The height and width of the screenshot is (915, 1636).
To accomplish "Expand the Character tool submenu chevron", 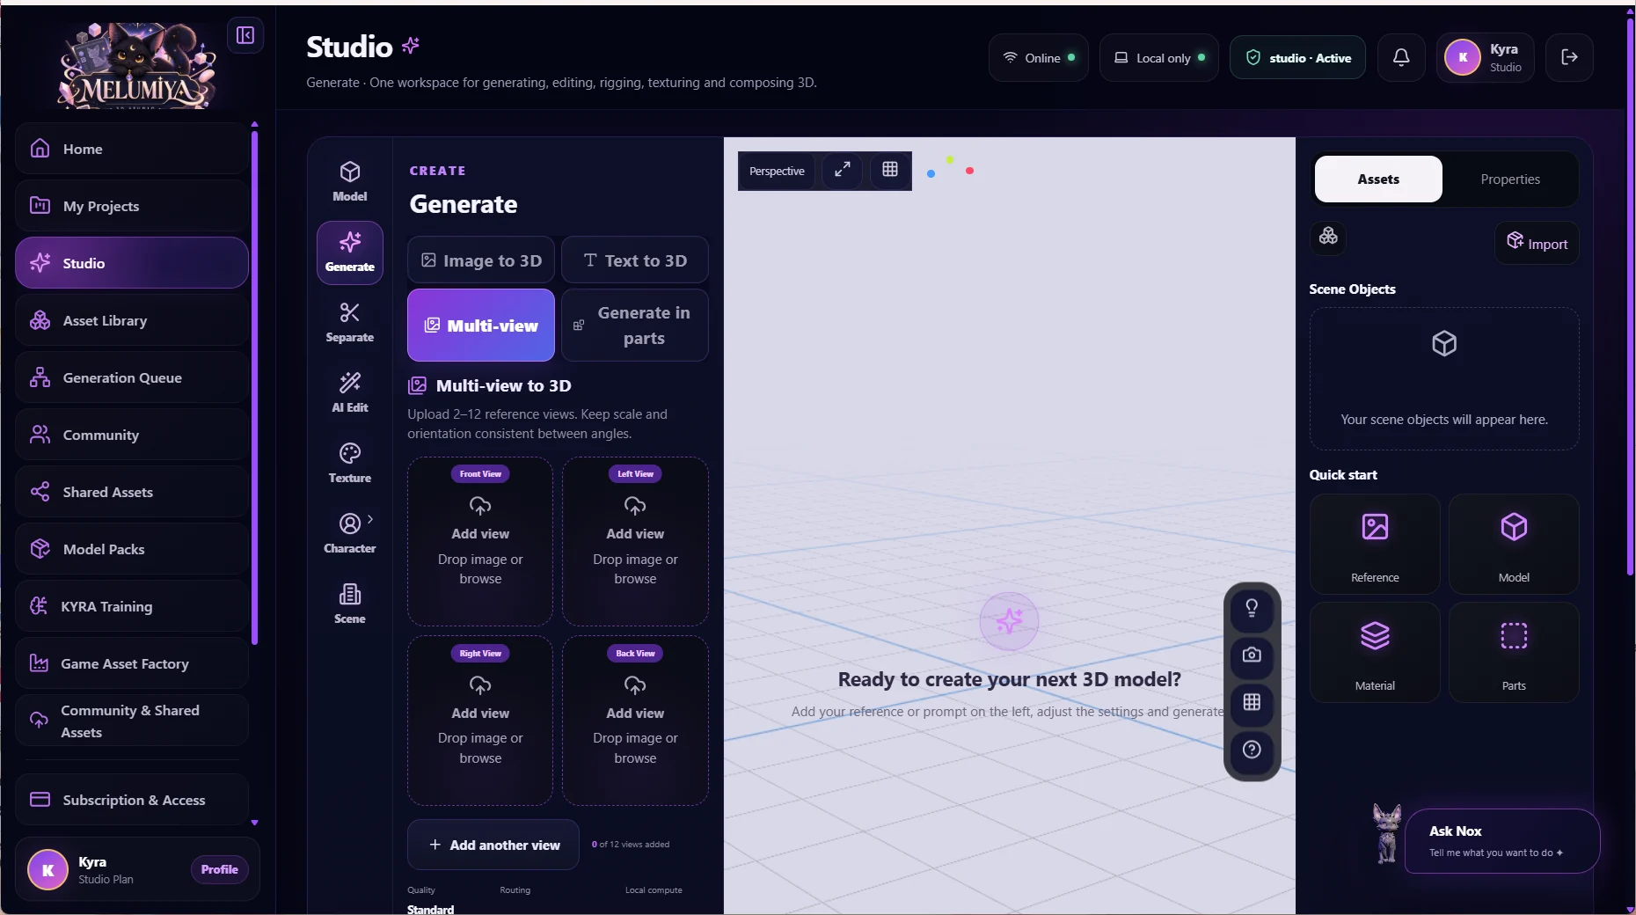I will 370,519.
